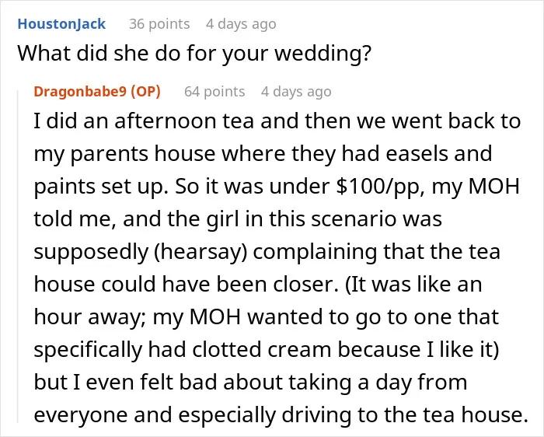Click the (OP) tag beside Dragonbabe9
Viewport: 544px width, 437px height.
(x=146, y=91)
